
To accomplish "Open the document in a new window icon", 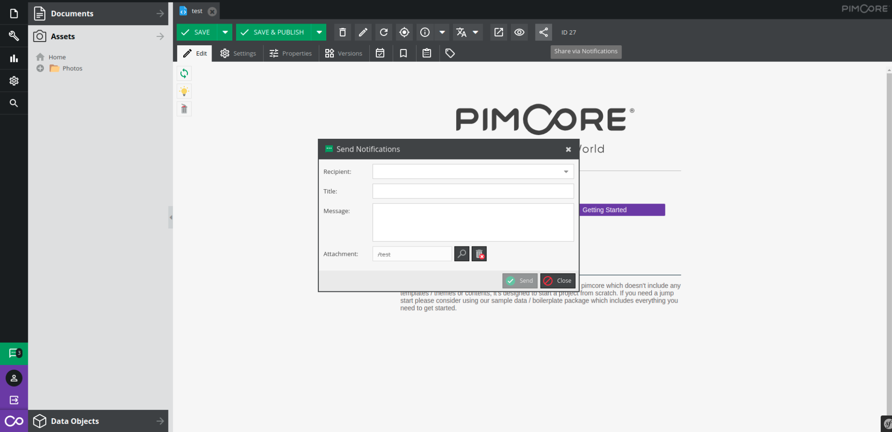I will 499,32.
